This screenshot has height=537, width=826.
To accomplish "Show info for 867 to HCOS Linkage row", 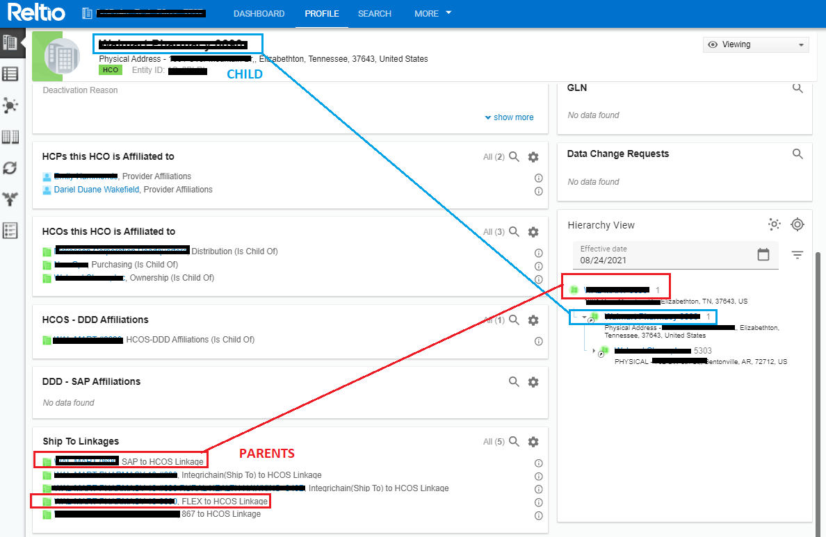I will pyautogui.click(x=538, y=516).
